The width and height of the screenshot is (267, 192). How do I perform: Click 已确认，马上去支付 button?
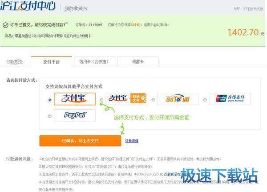pos(80,140)
